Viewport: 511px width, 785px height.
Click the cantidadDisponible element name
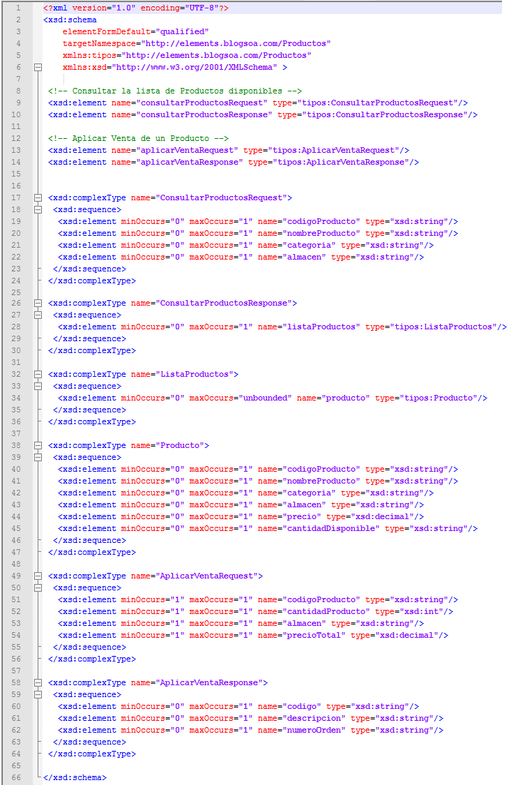(331, 529)
